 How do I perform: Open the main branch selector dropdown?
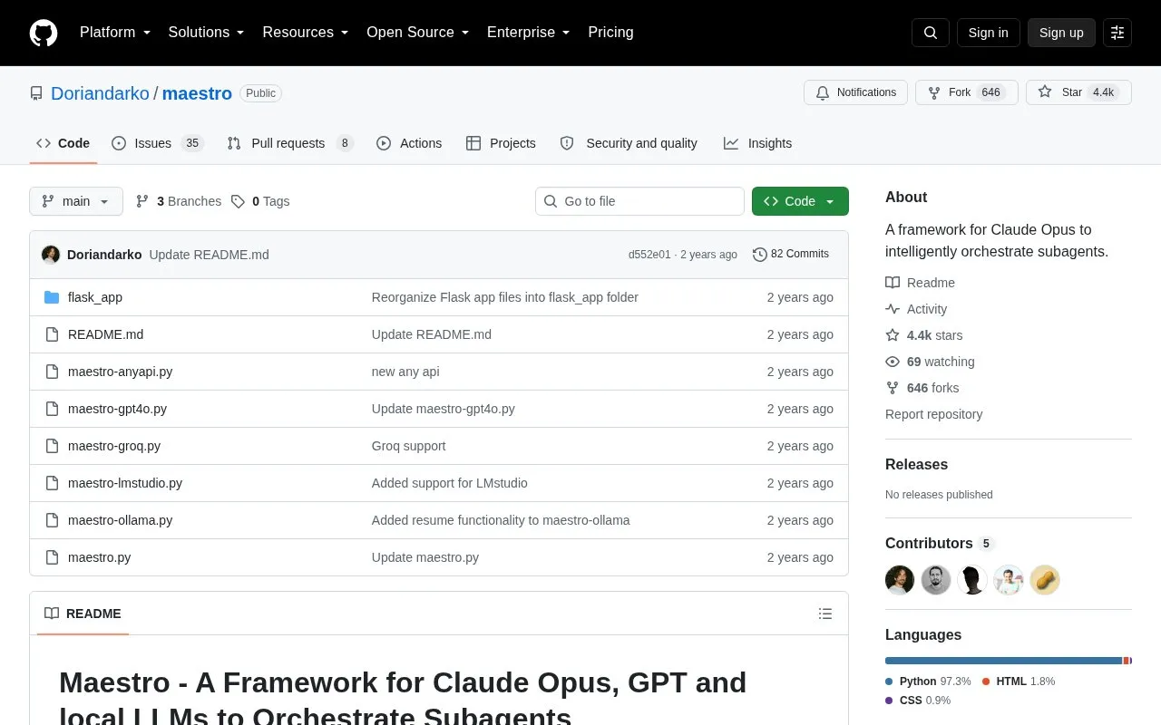pyautogui.click(x=76, y=201)
